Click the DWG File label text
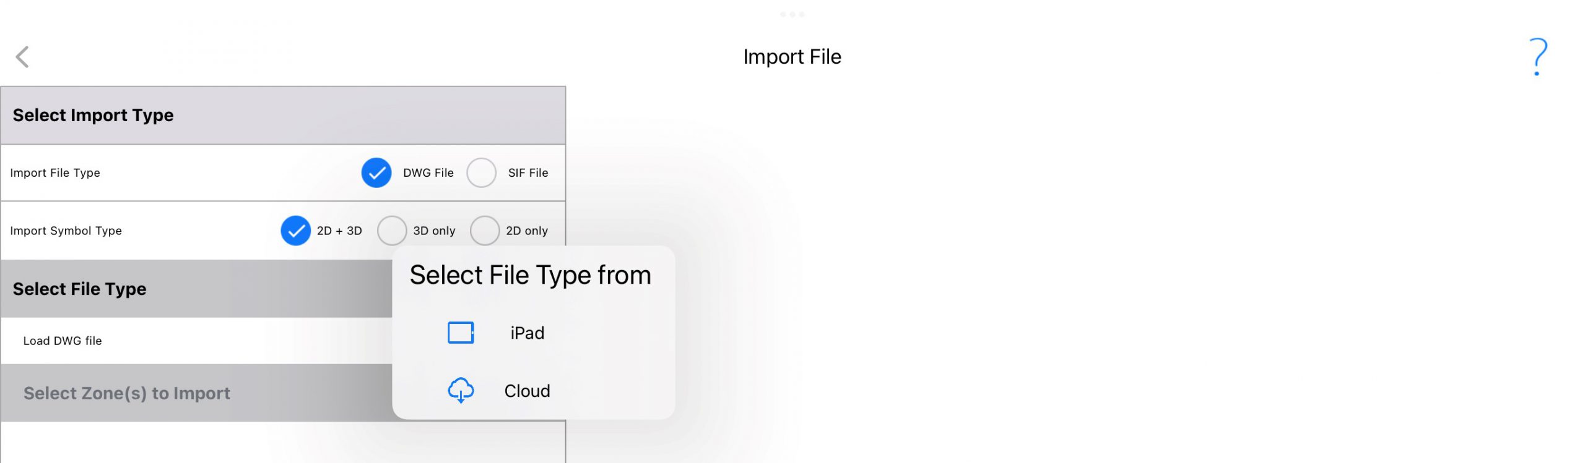1585x463 pixels. (428, 172)
